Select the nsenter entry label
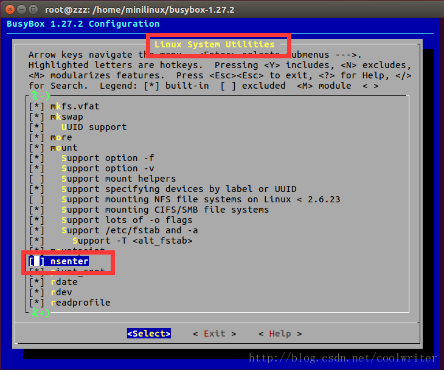This screenshot has height=370, width=444. (69, 261)
